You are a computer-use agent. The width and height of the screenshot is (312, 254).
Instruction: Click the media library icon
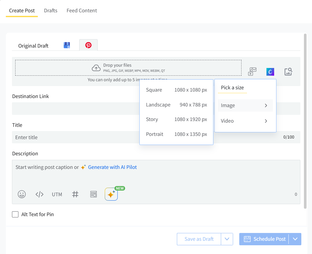coord(252,72)
